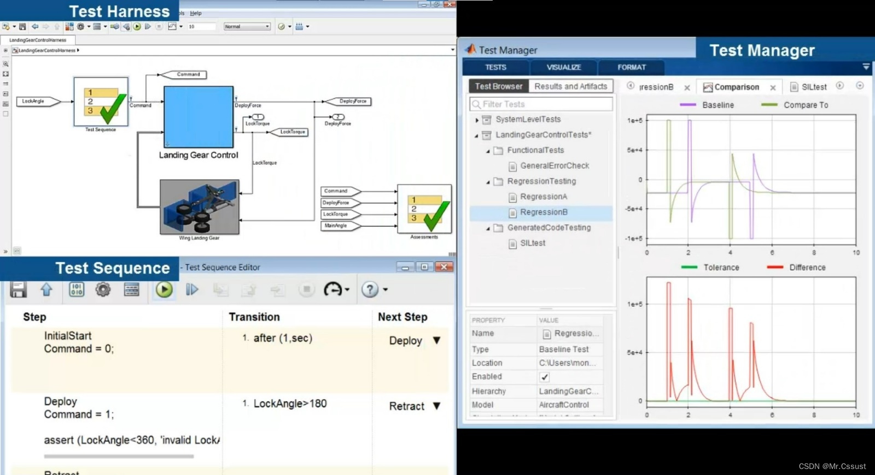875x475 pixels.
Task: Select the Test Browser pane
Action: click(x=499, y=86)
